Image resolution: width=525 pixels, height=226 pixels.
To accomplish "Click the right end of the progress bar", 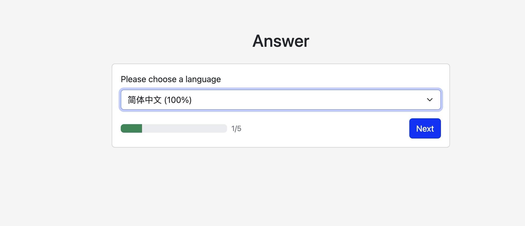I will 224,128.
